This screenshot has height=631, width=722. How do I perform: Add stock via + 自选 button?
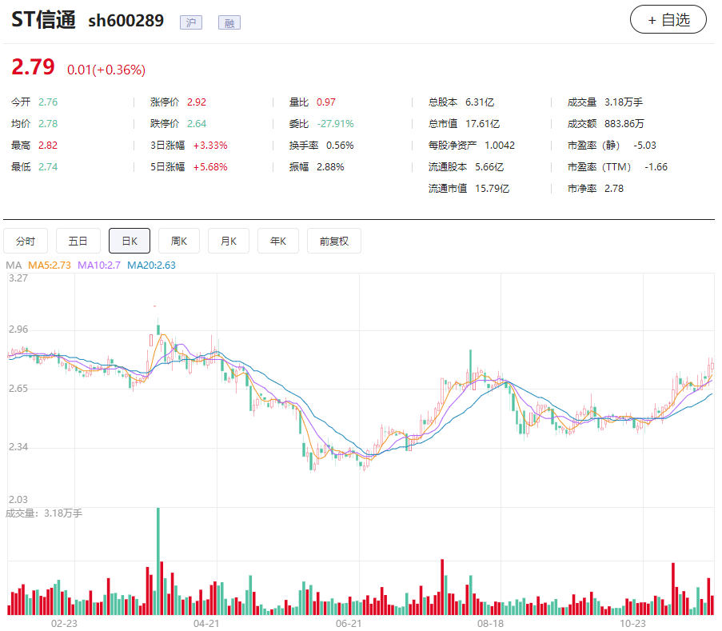click(668, 20)
